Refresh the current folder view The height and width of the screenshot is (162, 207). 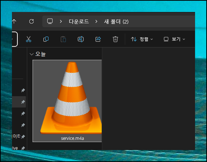point(31,21)
